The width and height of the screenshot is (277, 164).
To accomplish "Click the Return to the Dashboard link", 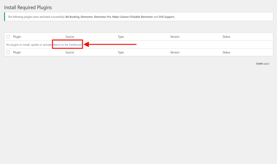I will tap(67, 45).
